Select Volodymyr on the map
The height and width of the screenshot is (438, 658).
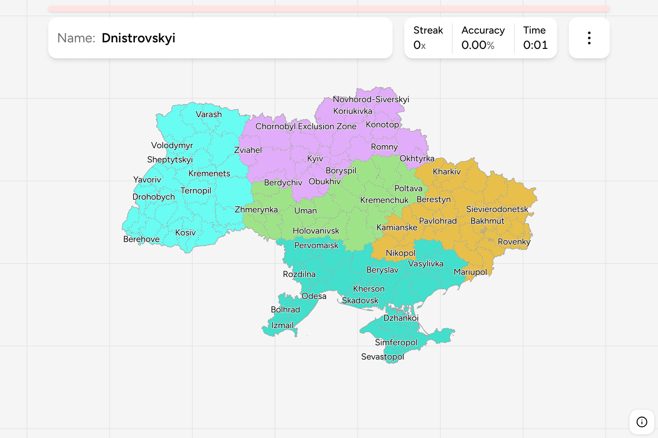pos(172,145)
